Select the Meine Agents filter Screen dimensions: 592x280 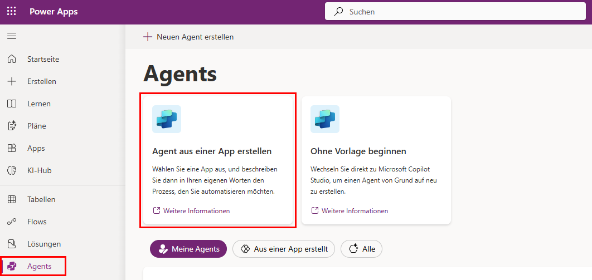point(188,249)
